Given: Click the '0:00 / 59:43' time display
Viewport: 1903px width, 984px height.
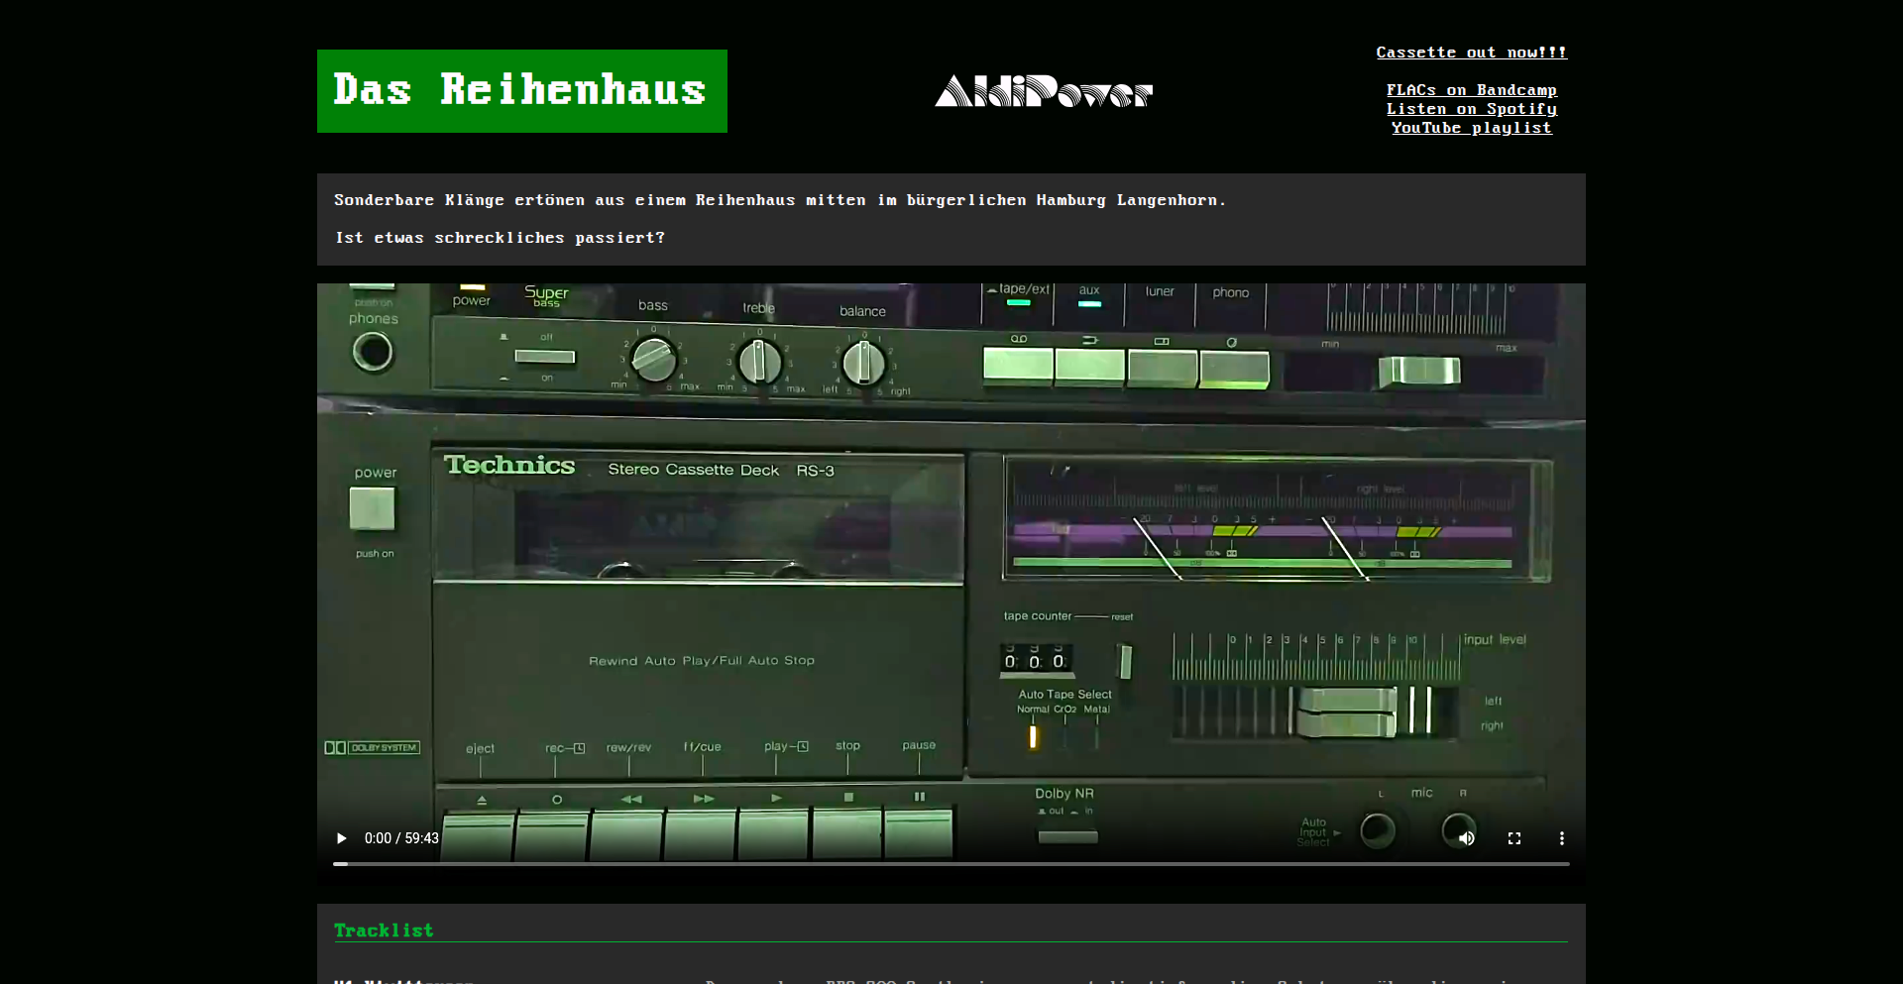Looking at the screenshot, I should click(401, 838).
